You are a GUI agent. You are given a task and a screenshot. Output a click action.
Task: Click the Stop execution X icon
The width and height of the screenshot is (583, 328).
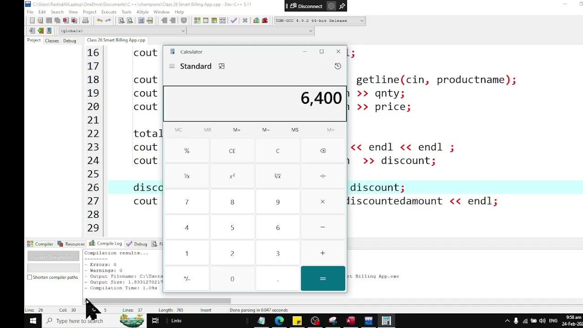pyautogui.click(x=245, y=20)
